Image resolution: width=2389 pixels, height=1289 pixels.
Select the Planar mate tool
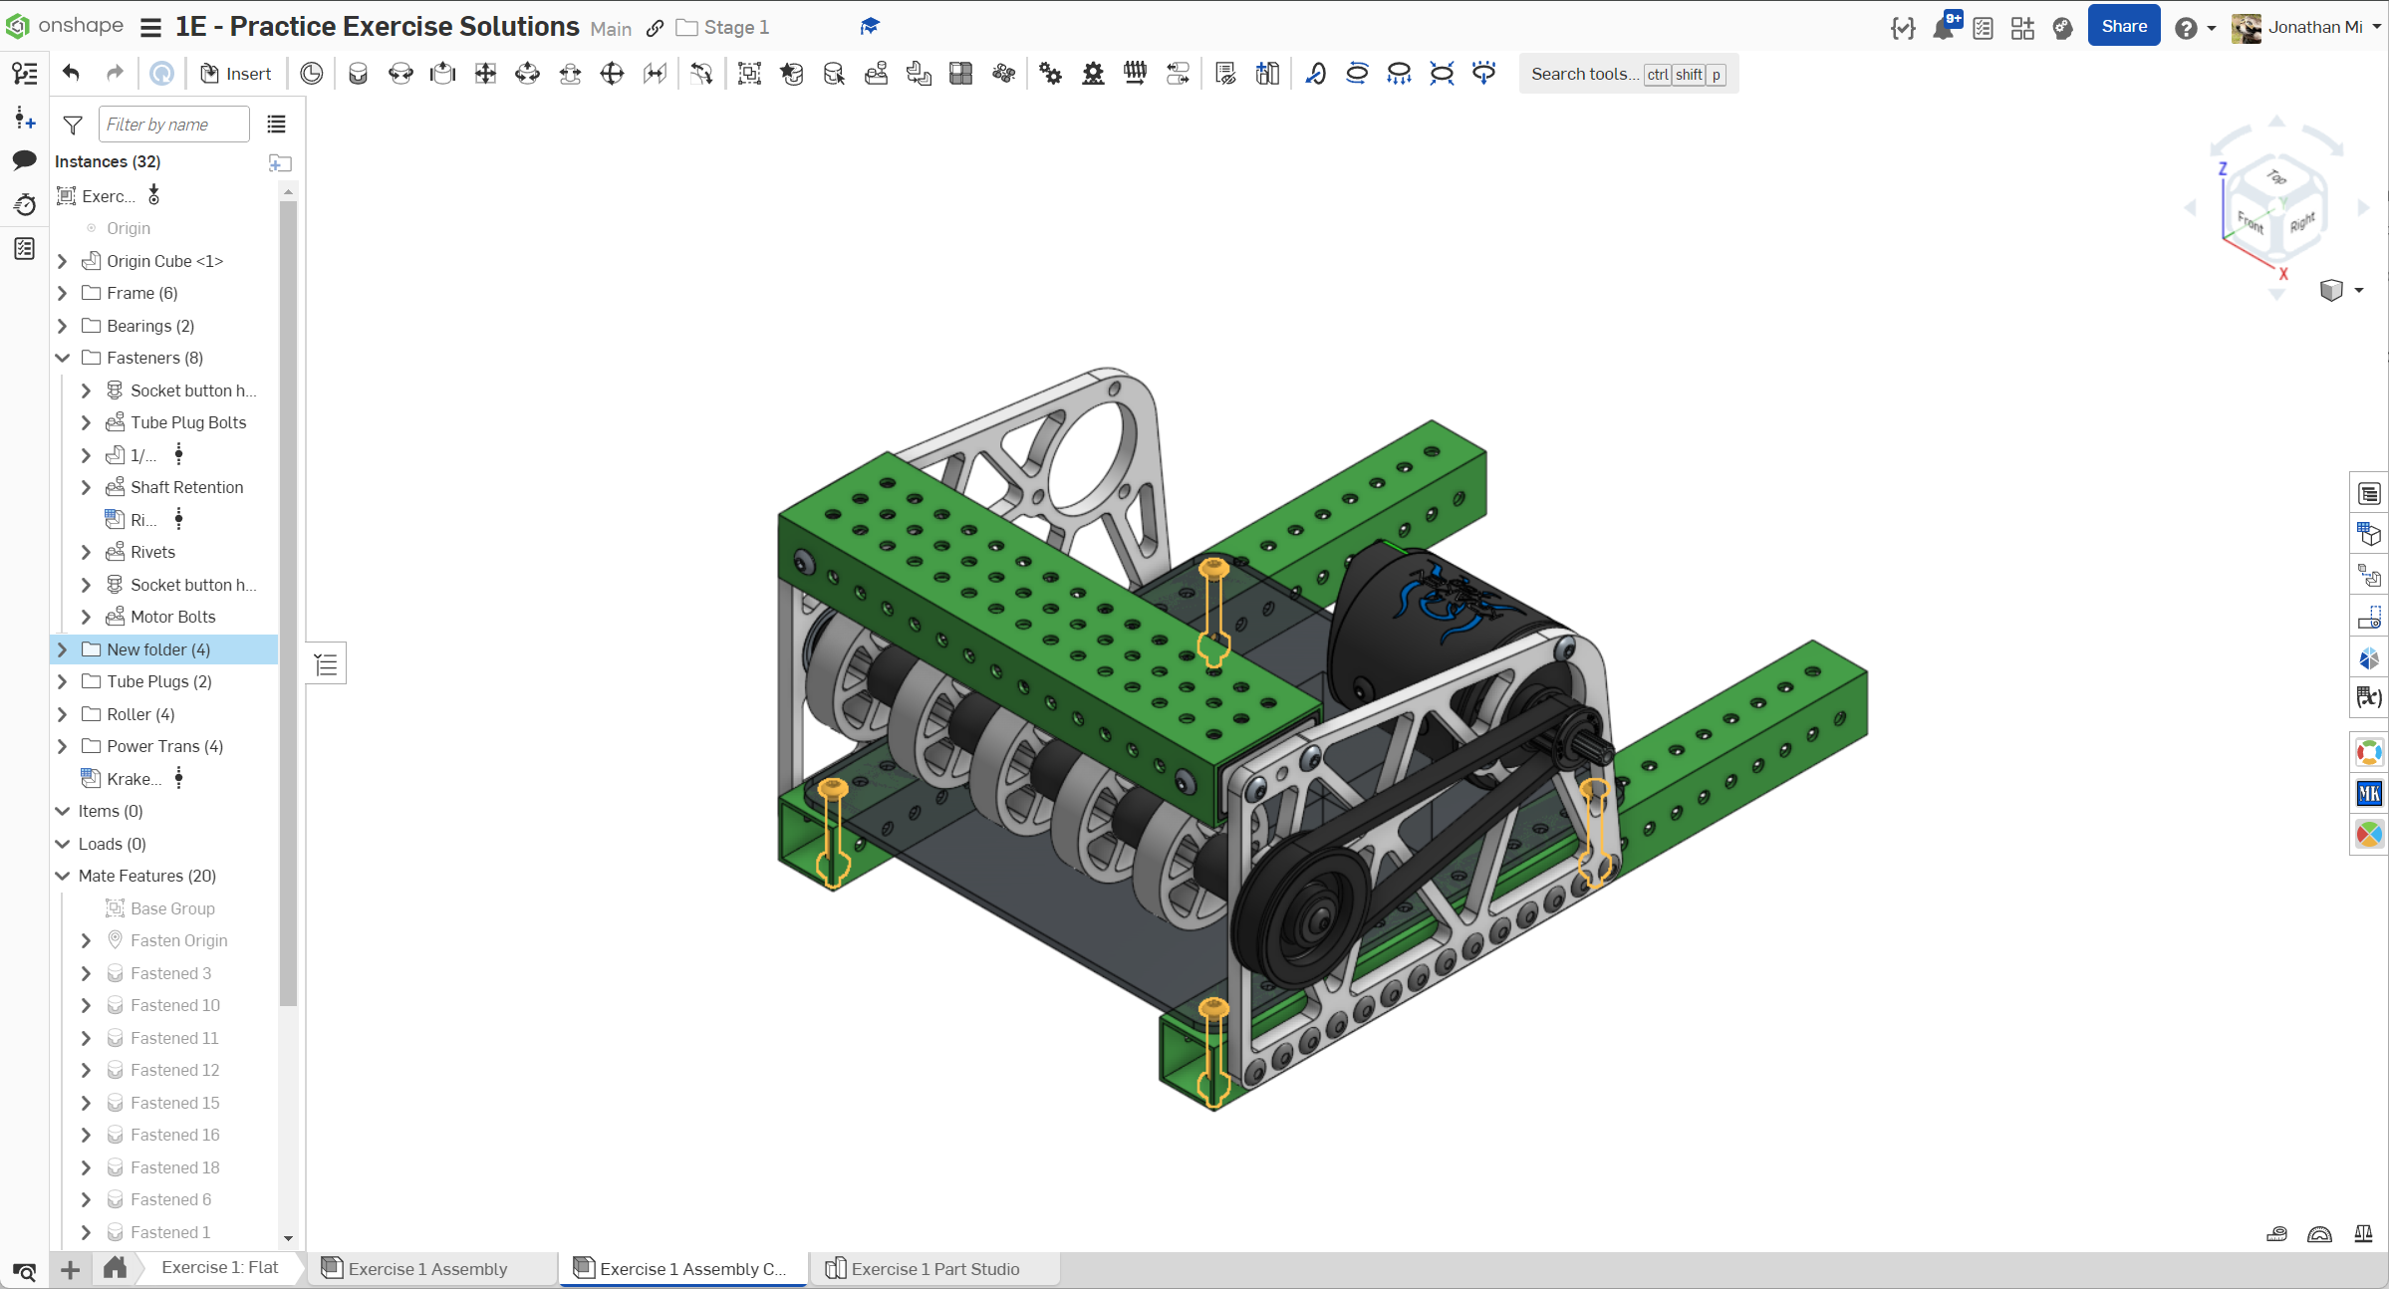485,74
